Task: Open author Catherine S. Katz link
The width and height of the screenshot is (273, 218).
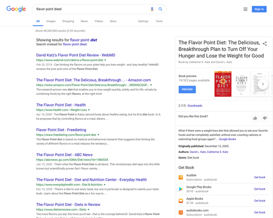Action: point(217,152)
